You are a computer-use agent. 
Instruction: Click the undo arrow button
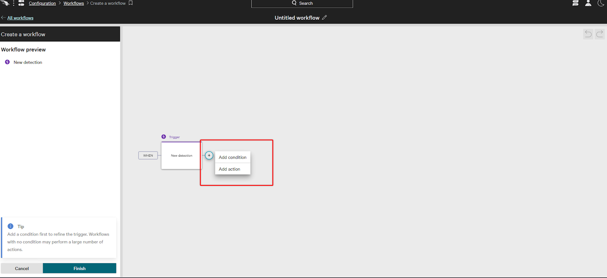pos(588,34)
